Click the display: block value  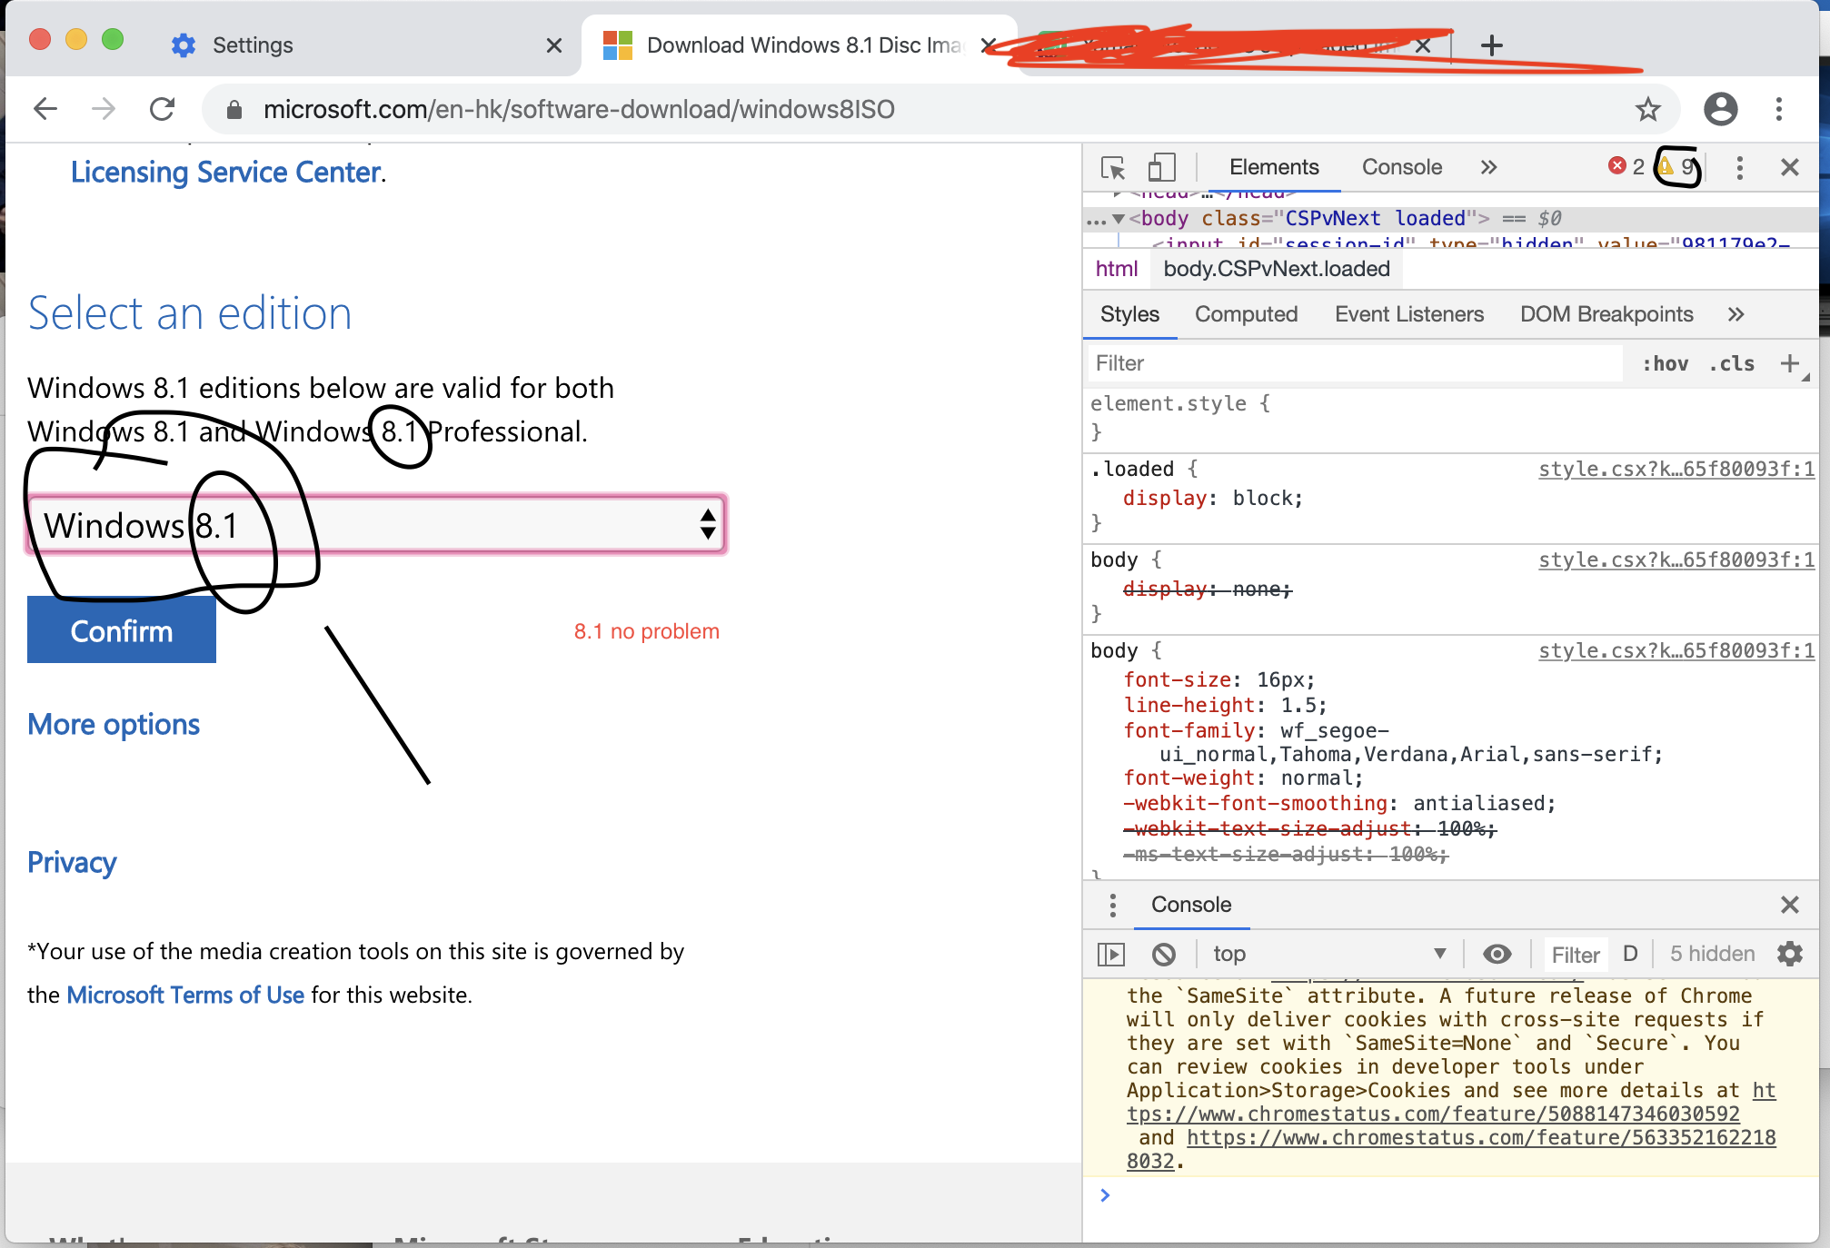[1263, 498]
